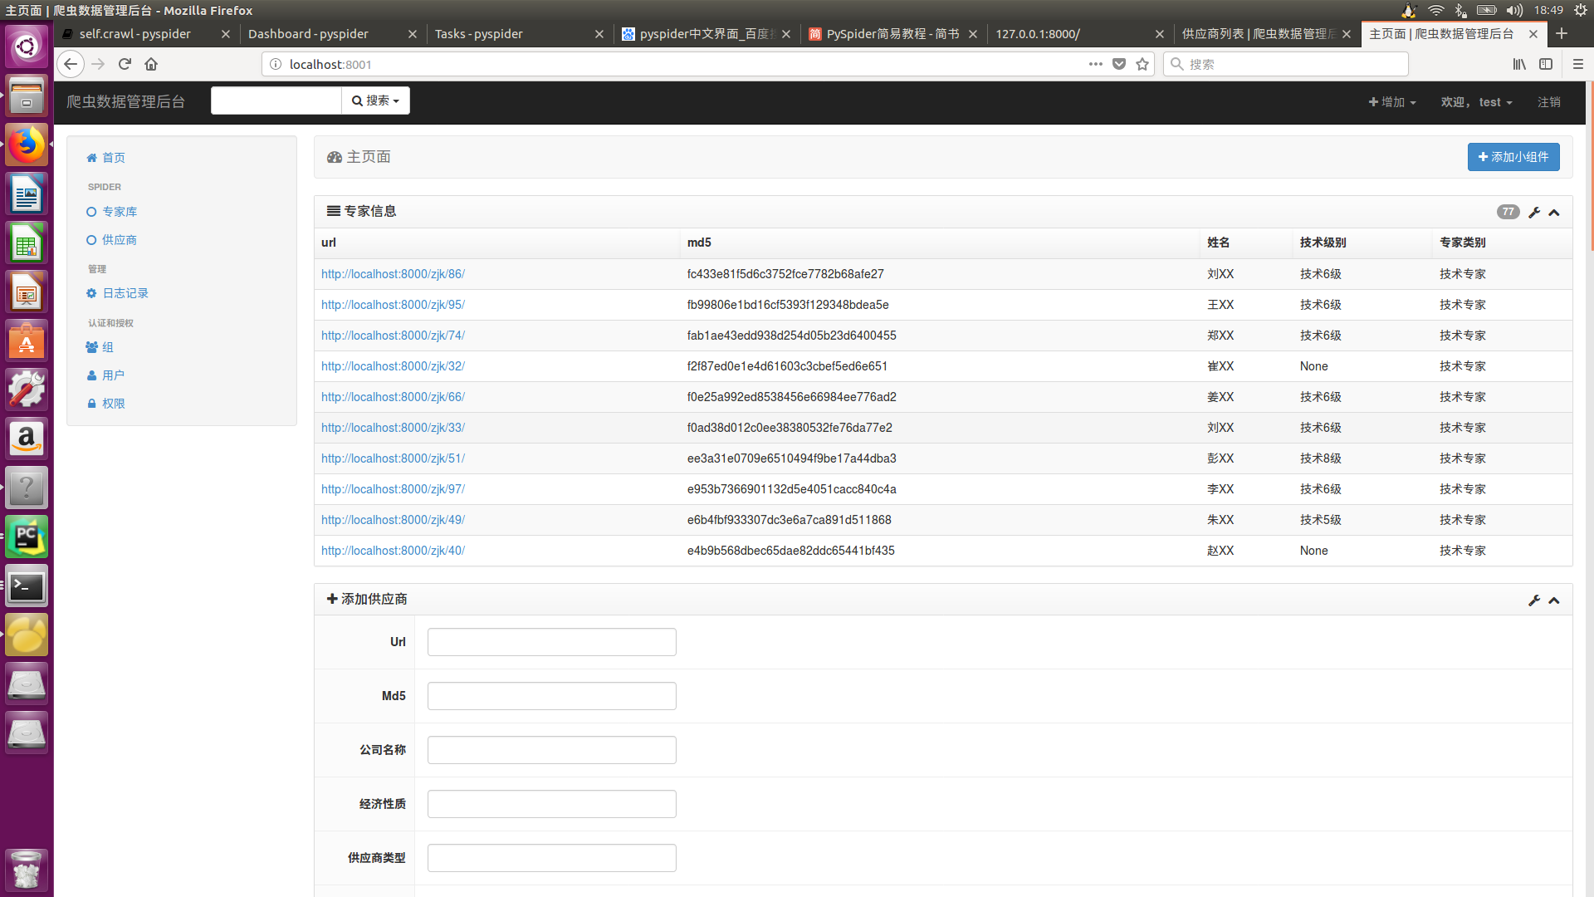1594x897 pixels.
Task: Launch PyCharm from Ubuntu dock
Action: (27, 537)
